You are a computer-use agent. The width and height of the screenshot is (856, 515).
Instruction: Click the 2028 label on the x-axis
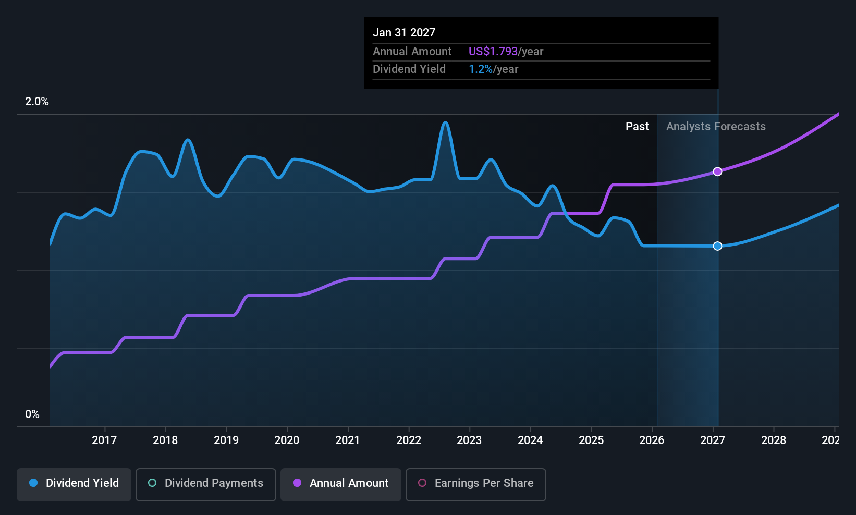click(774, 440)
